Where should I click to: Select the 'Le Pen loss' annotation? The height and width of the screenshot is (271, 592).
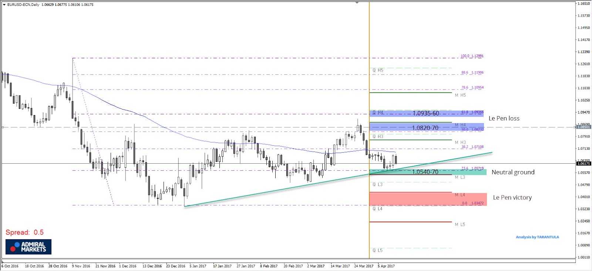coord(504,118)
